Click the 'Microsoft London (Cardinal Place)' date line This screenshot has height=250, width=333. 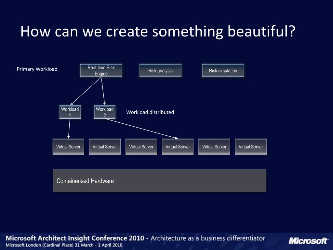(64, 245)
